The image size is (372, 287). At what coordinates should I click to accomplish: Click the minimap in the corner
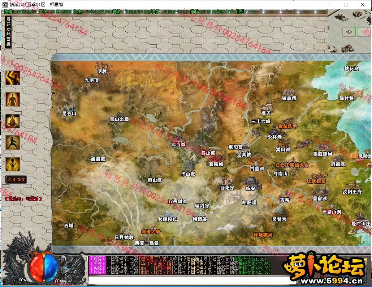pyautogui.click(x=349, y=31)
